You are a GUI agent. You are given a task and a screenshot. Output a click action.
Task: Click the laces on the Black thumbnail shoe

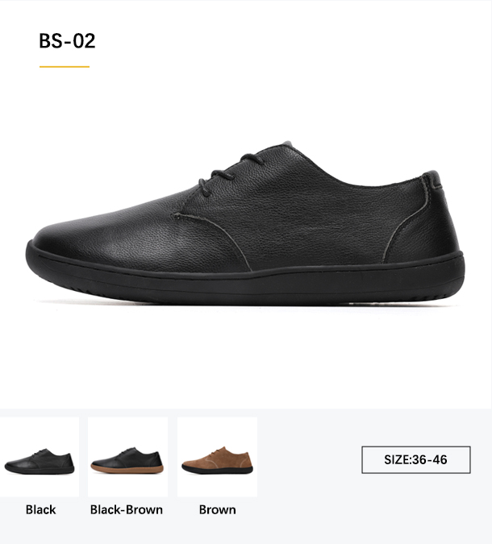pyautogui.click(x=40, y=451)
